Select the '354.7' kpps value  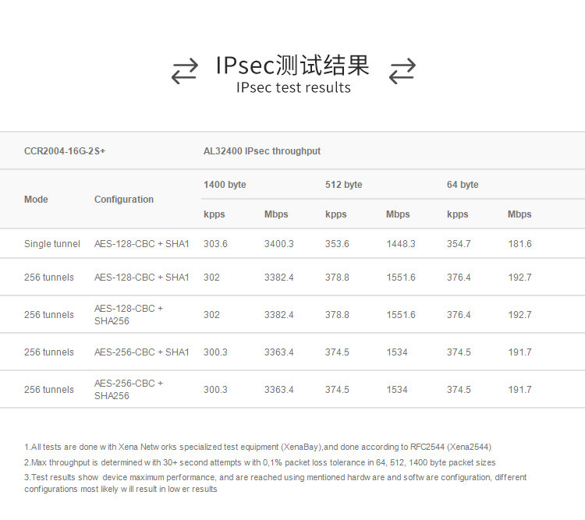click(459, 244)
